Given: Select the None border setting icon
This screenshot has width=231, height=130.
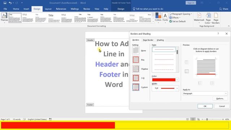Looking at the screenshot, I should 136,51.
